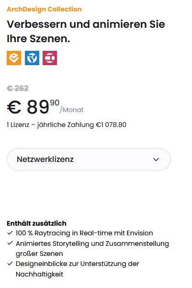Viewport: 192px width, 288px height.
Task: Open the ArchDesign Collection link
Action: tap(44, 9)
